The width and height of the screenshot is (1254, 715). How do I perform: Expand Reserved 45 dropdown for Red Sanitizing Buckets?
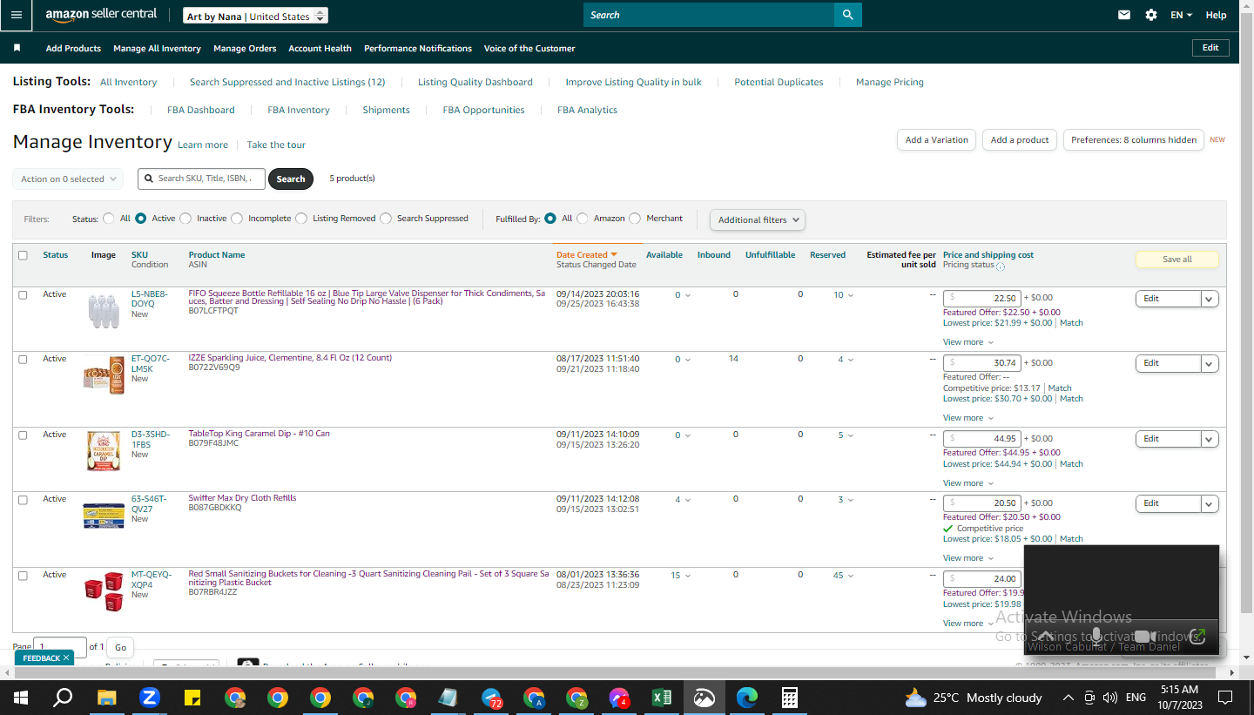(x=844, y=576)
